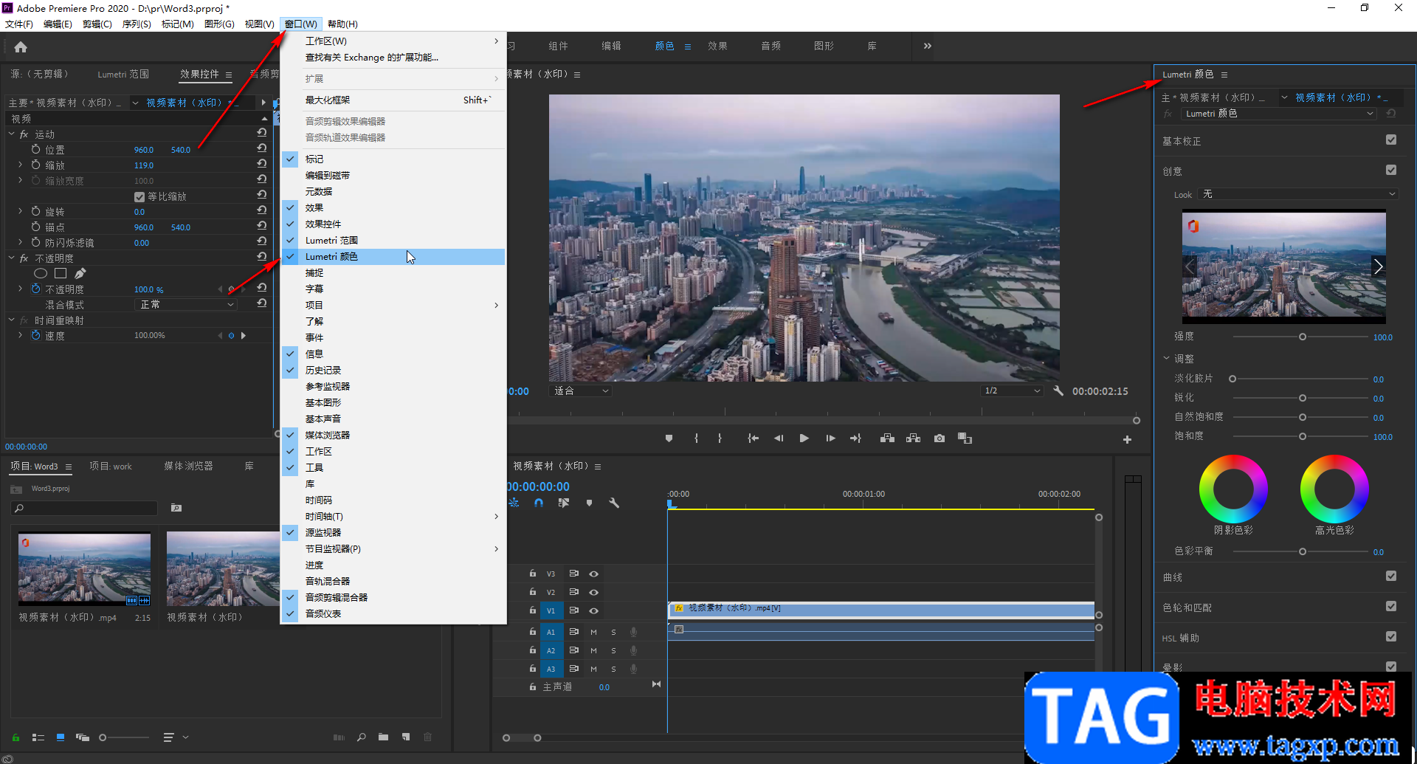1417x764 pixels.
Task: Open program monitor wrench settings
Action: pos(1058,391)
